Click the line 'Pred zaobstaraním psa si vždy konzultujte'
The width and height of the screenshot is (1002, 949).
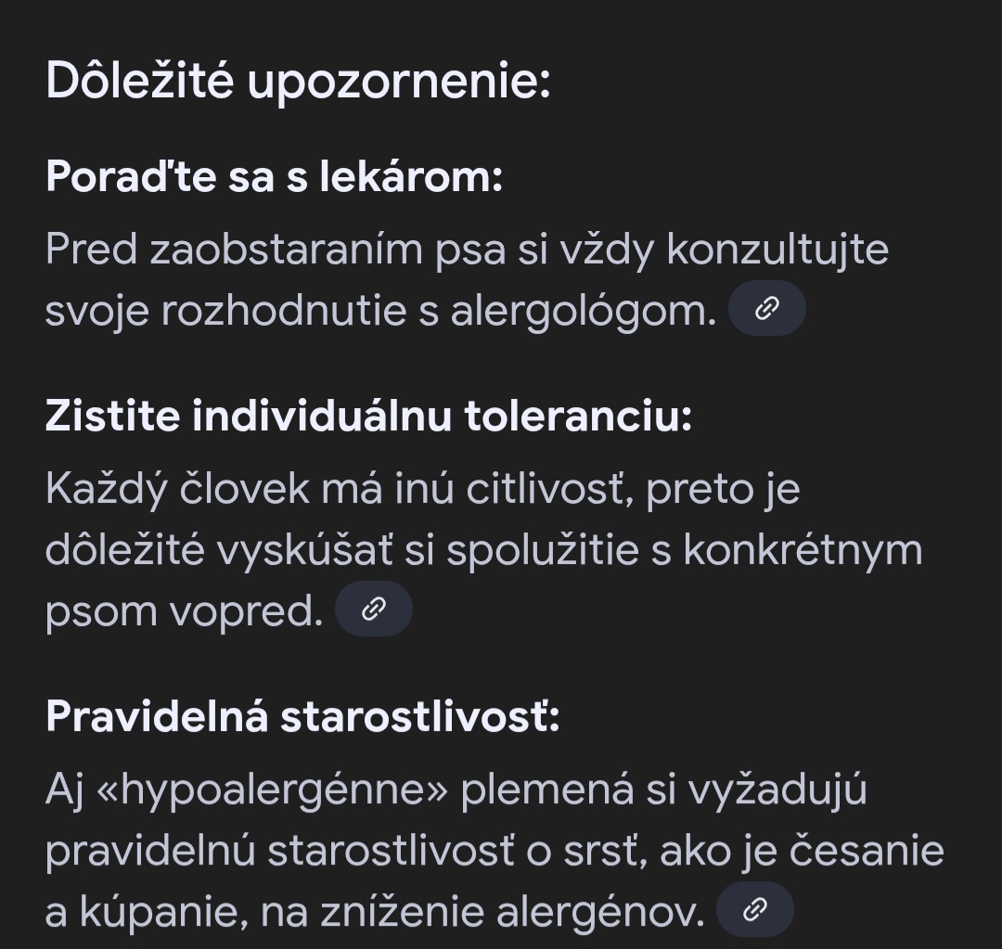(x=467, y=250)
